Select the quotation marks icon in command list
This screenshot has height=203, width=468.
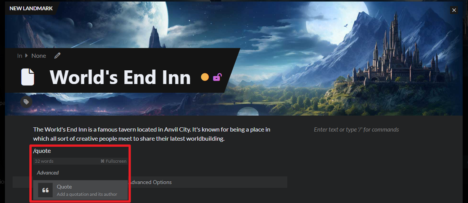tap(45, 190)
